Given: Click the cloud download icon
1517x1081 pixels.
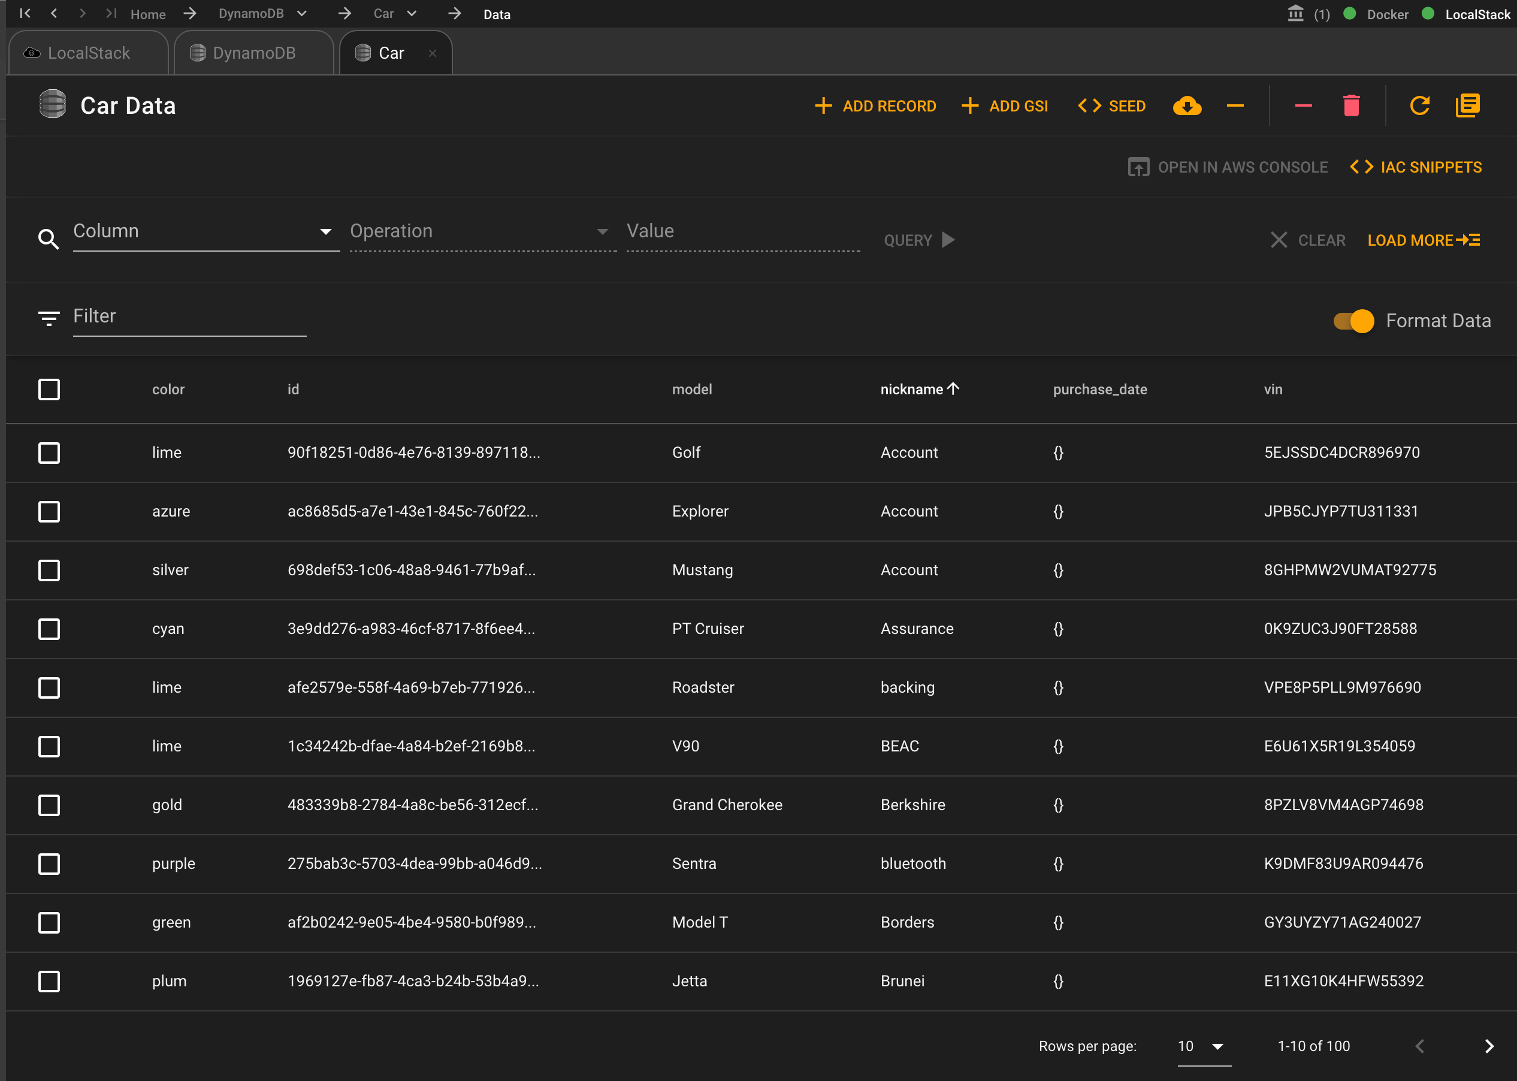Looking at the screenshot, I should (1186, 106).
